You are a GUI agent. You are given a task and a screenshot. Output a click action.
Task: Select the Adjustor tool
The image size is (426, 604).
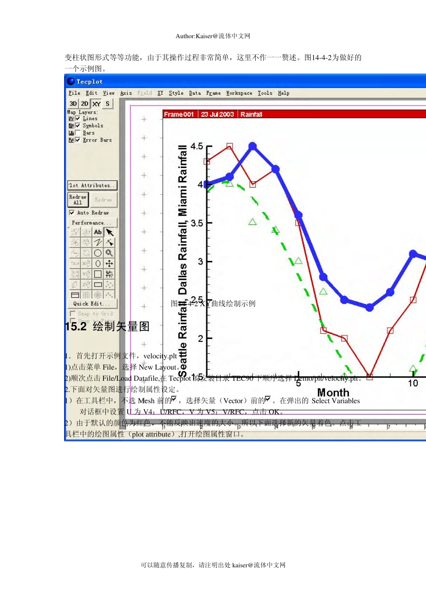(109, 242)
